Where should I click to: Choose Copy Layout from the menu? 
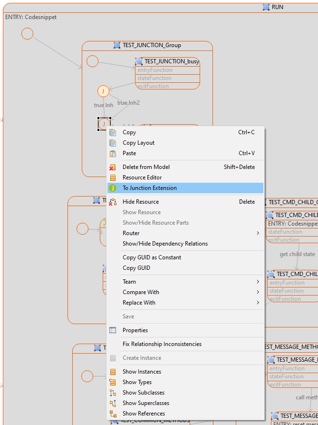(138, 143)
